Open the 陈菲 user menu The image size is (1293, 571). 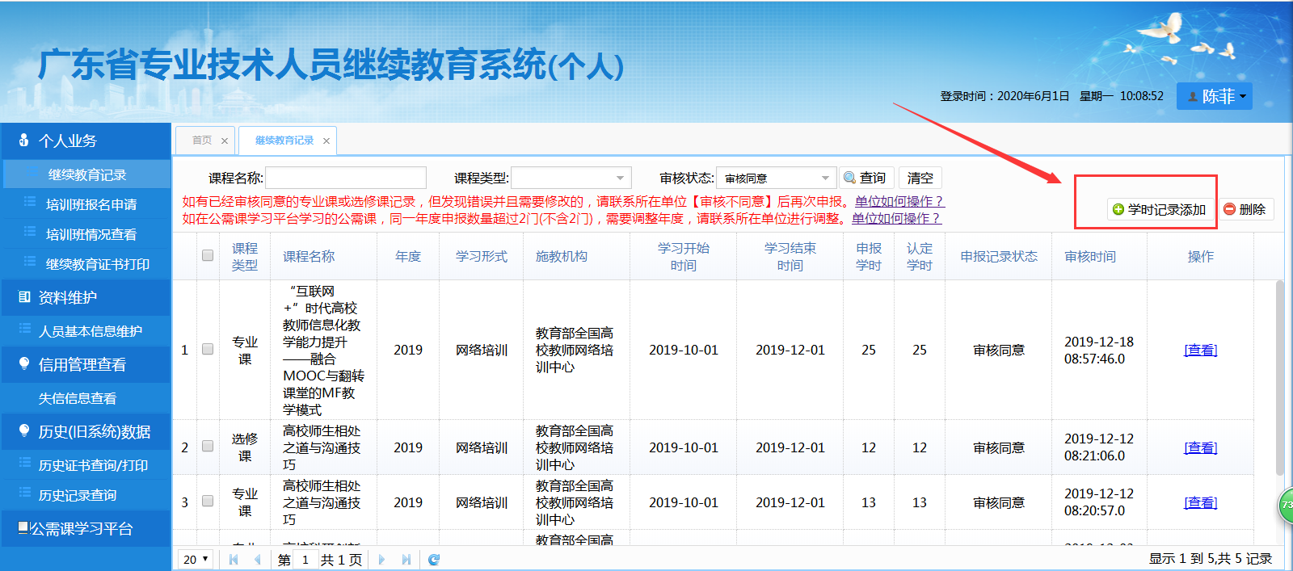click(x=1215, y=96)
